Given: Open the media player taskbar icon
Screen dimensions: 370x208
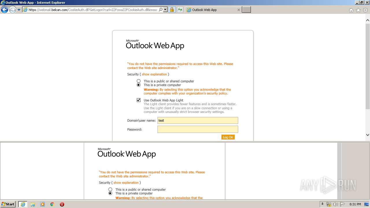Looking at the screenshot, I should tap(42, 204).
